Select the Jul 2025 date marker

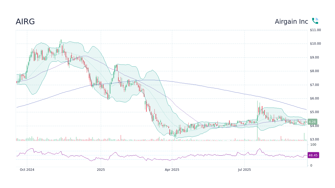point(244,170)
